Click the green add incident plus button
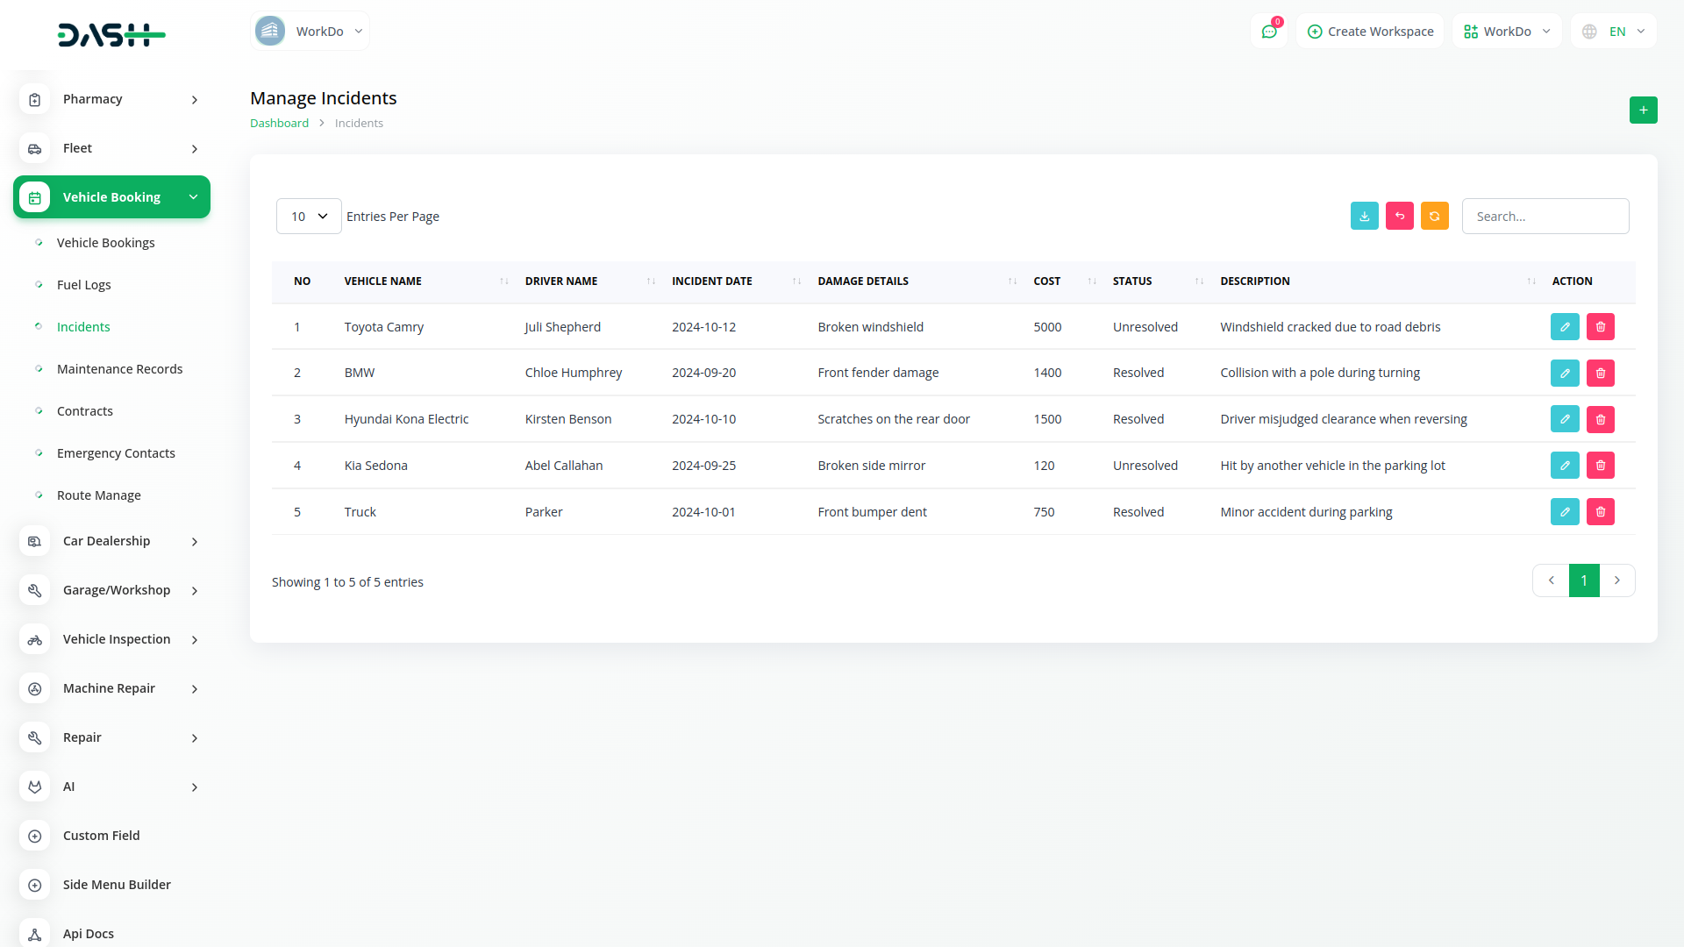The height and width of the screenshot is (947, 1684). point(1643,110)
